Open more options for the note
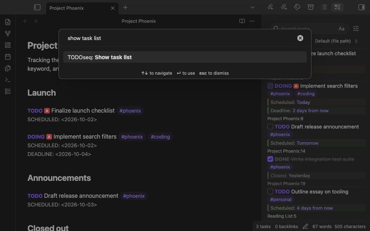 (x=252, y=21)
